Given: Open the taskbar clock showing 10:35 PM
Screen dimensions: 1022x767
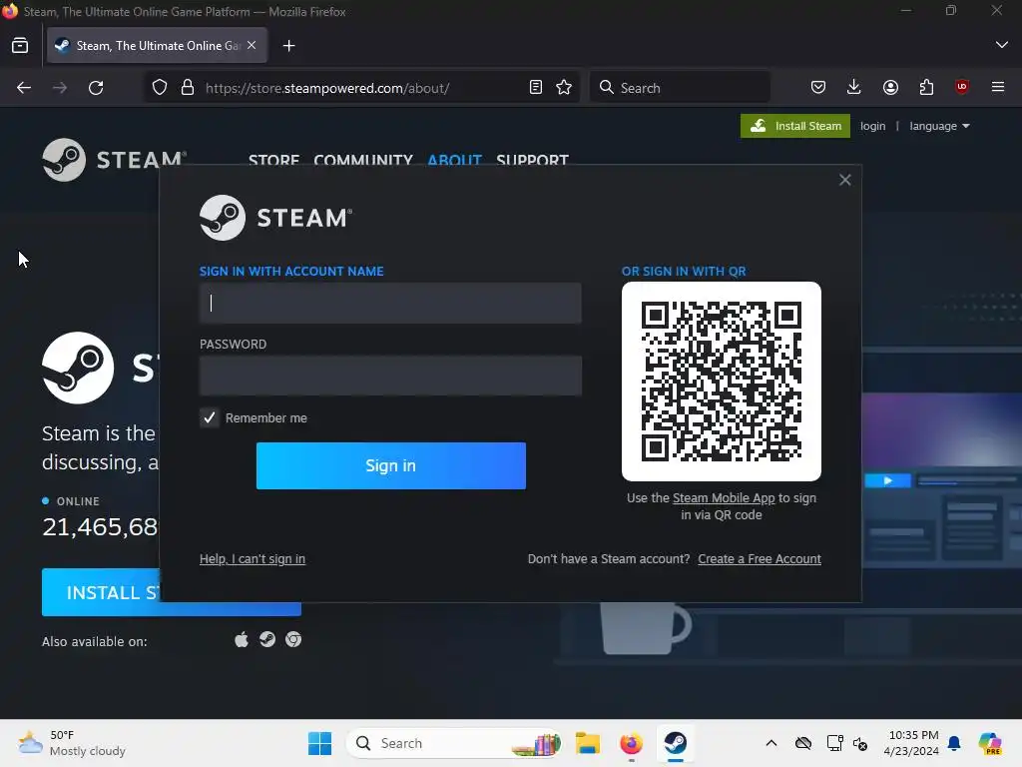Looking at the screenshot, I should coord(912,743).
